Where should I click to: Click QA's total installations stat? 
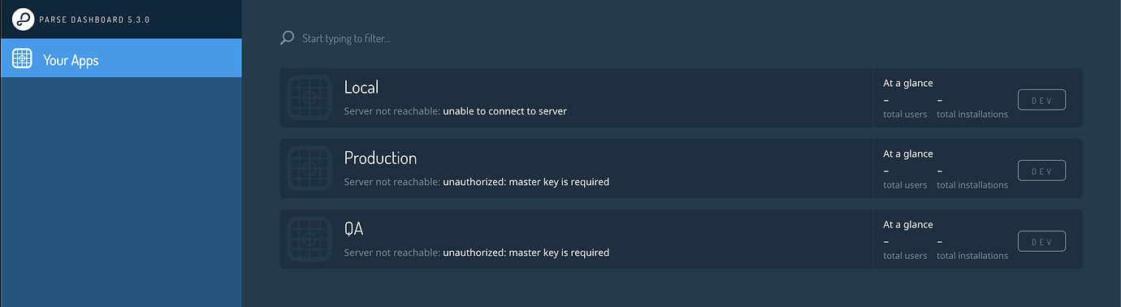pyautogui.click(x=972, y=249)
